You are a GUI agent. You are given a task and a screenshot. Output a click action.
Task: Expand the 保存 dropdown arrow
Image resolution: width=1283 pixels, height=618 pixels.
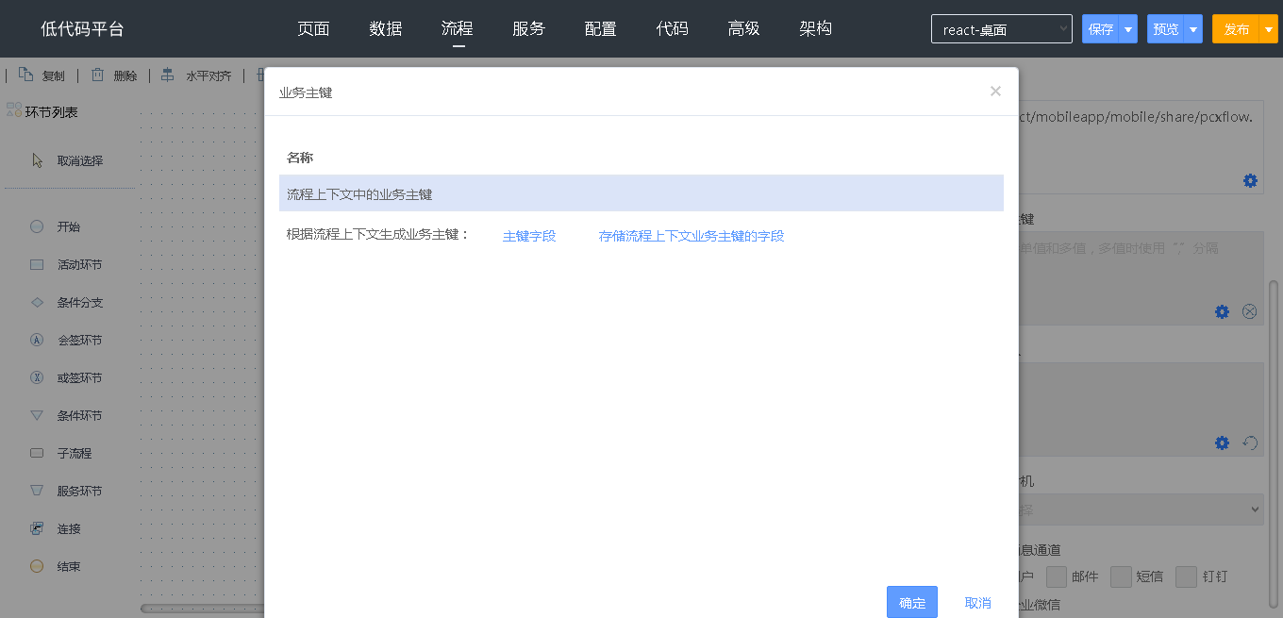[x=1128, y=29]
